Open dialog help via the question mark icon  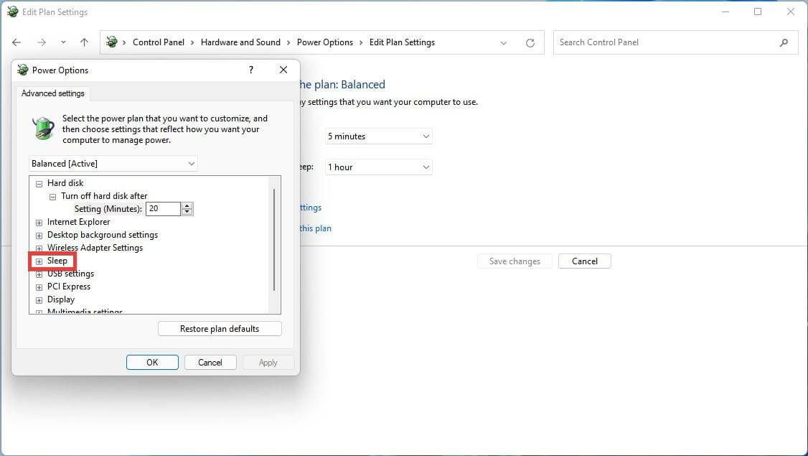click(250, 70)
